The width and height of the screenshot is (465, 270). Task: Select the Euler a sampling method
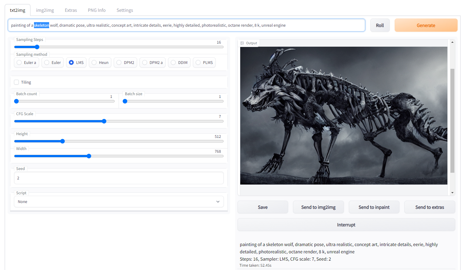pos(27,62)
